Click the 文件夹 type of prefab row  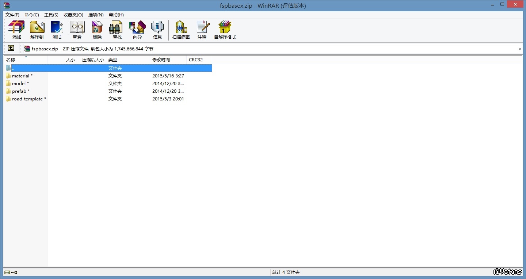pyautogui.click(x=115, y=91)
